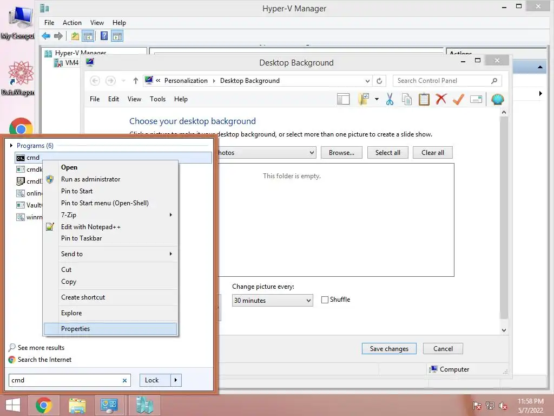Open the Lock button arrow submenu
Image resolution: width=554 pixels, height=416 pixels.
(x=176, y=380)
